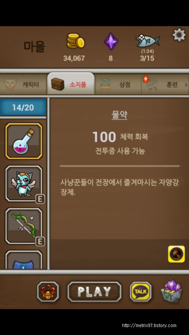Select the winged blue cat item

[24, 184]
